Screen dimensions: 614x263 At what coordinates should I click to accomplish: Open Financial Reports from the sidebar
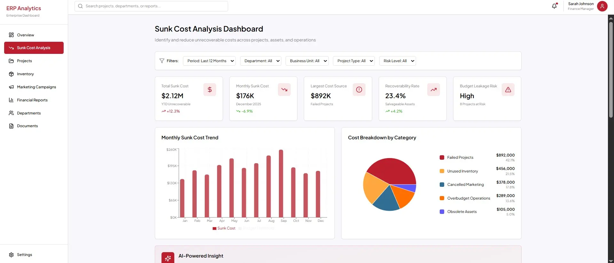click(x=32, y=100)
